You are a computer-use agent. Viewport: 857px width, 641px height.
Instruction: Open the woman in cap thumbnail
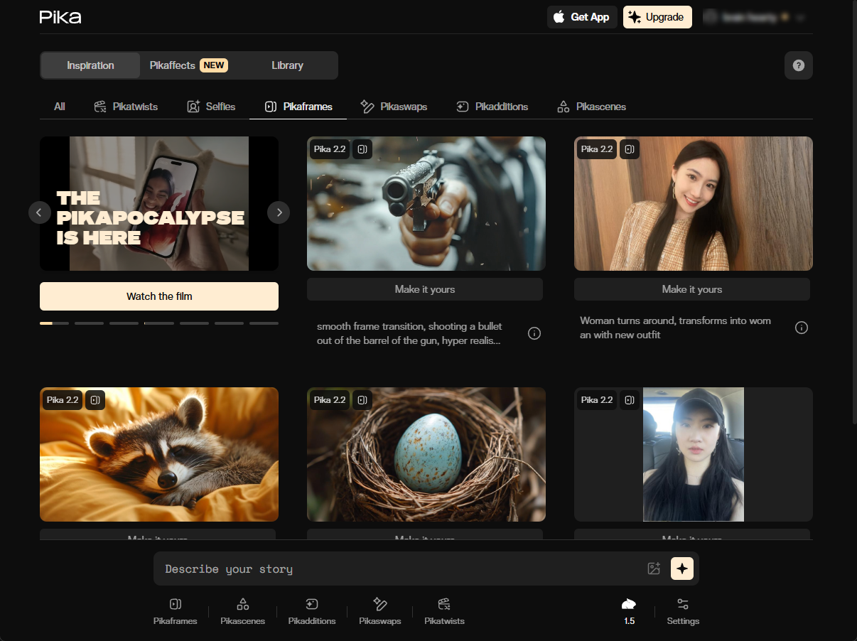pyautogui.click(x=694, y=454)
